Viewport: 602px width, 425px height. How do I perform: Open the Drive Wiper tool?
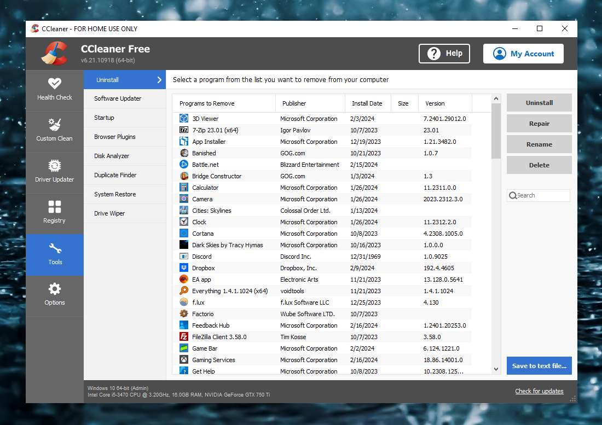click(x=125, y=214)
